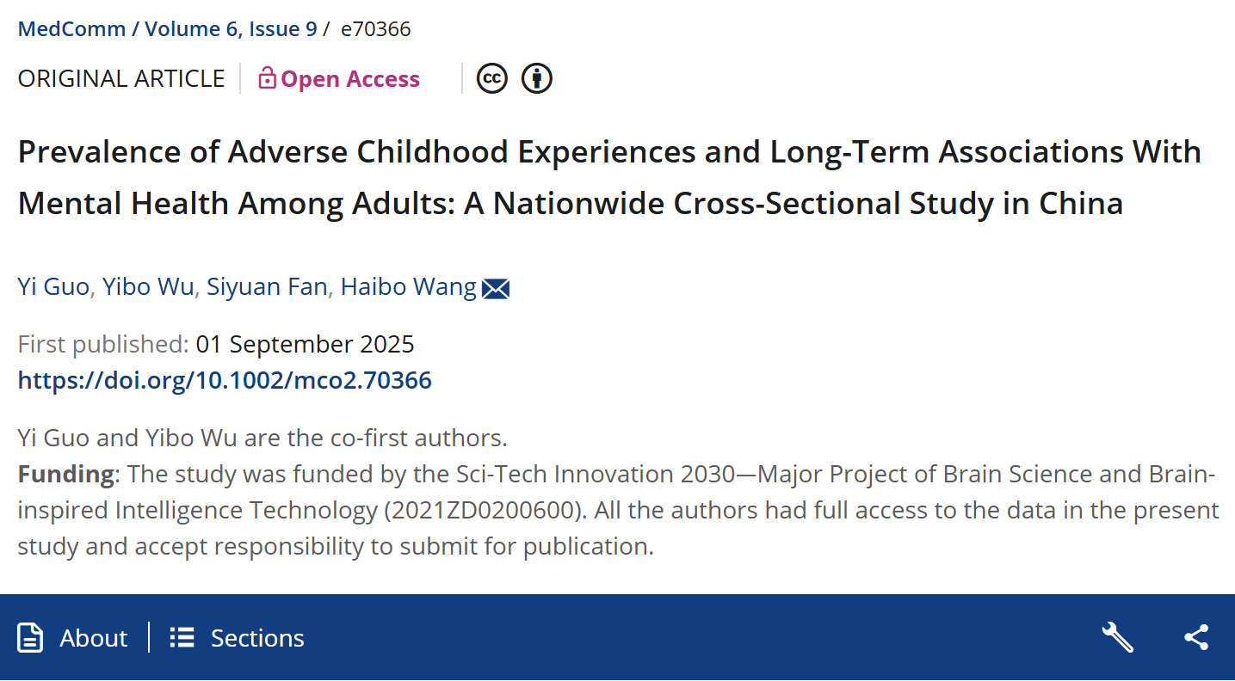Open author Yi Guo's details

(52, 287)
